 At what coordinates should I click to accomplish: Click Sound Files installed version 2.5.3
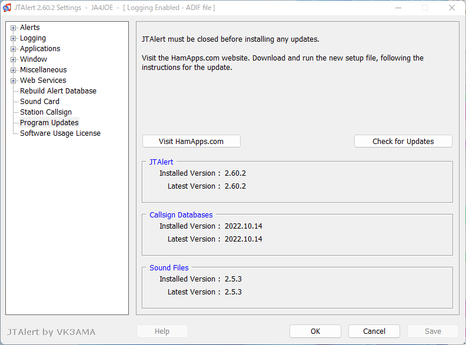[234, 279]
